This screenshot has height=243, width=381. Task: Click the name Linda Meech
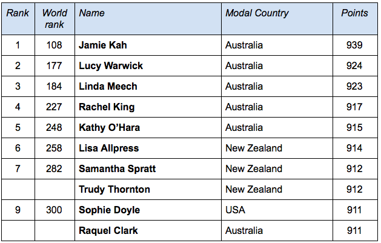click(x=108, y=87)
